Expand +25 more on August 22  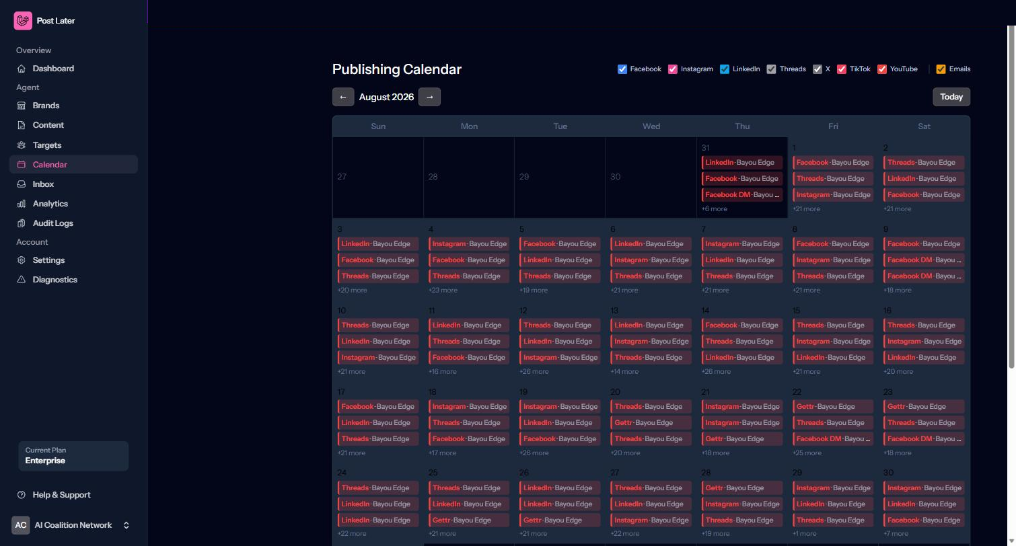coord(807,453)
